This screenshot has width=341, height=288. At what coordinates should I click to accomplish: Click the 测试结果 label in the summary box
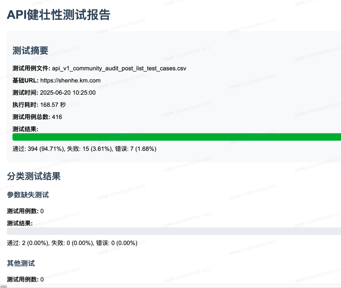[25, 129]
